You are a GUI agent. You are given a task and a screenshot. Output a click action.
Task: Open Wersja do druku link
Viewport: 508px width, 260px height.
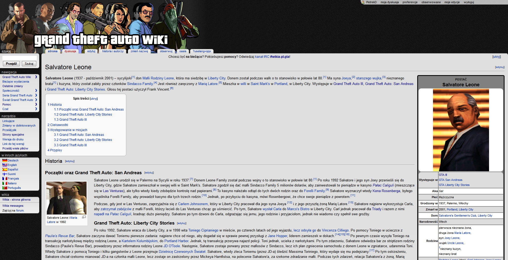[13, 139]
